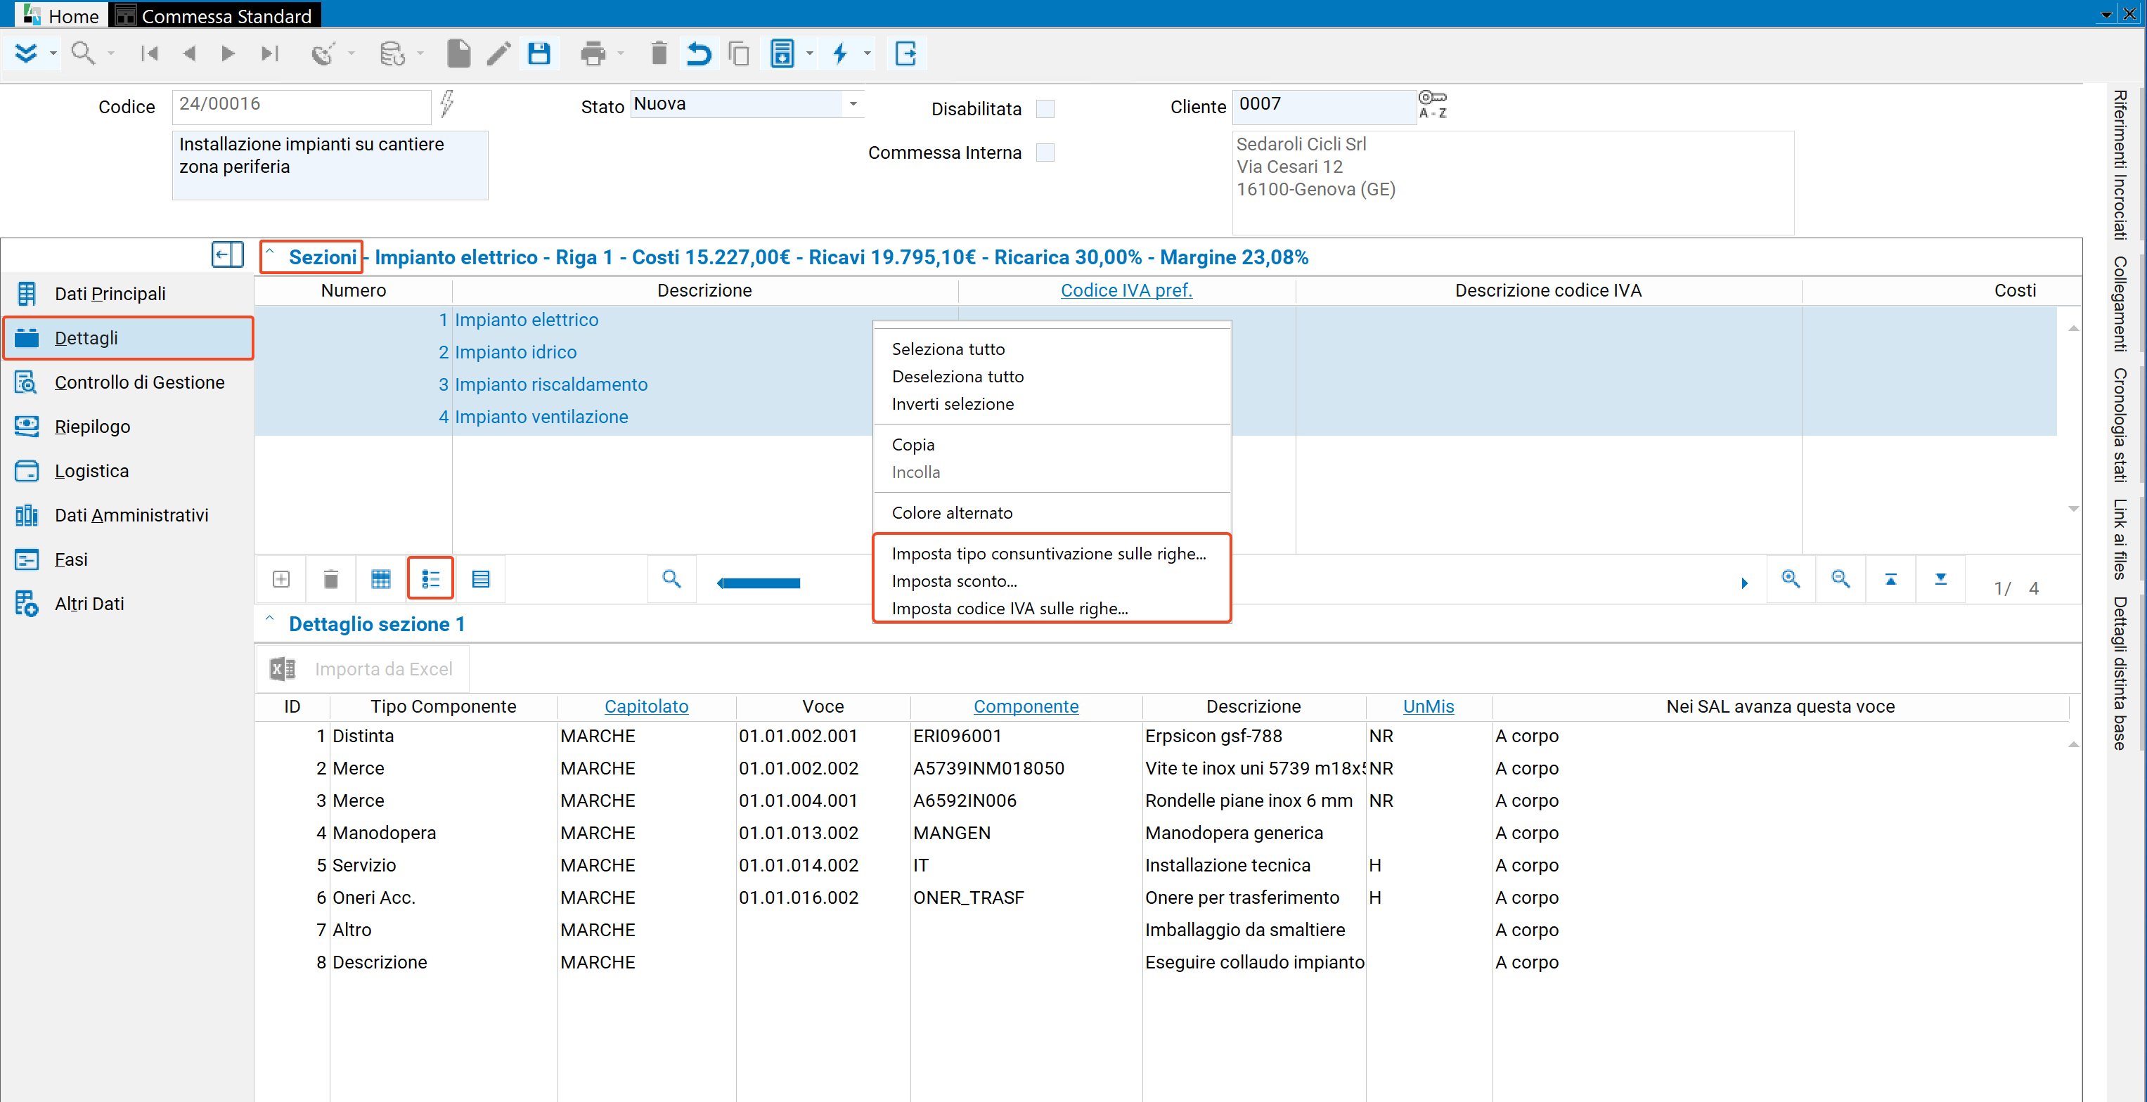Click the Codice IVA pref. column link
Screen dimensions: 2147x1102
(x=1126, y=291)
